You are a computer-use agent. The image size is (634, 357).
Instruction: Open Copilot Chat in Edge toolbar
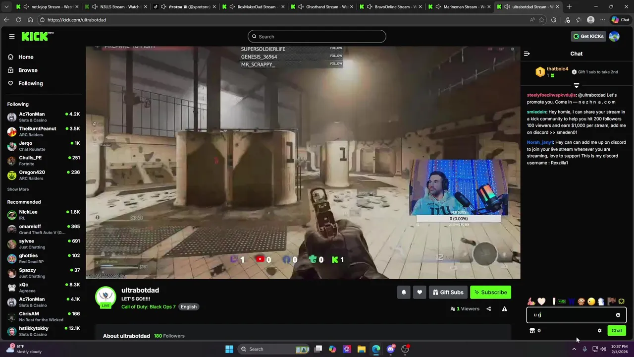620,20
